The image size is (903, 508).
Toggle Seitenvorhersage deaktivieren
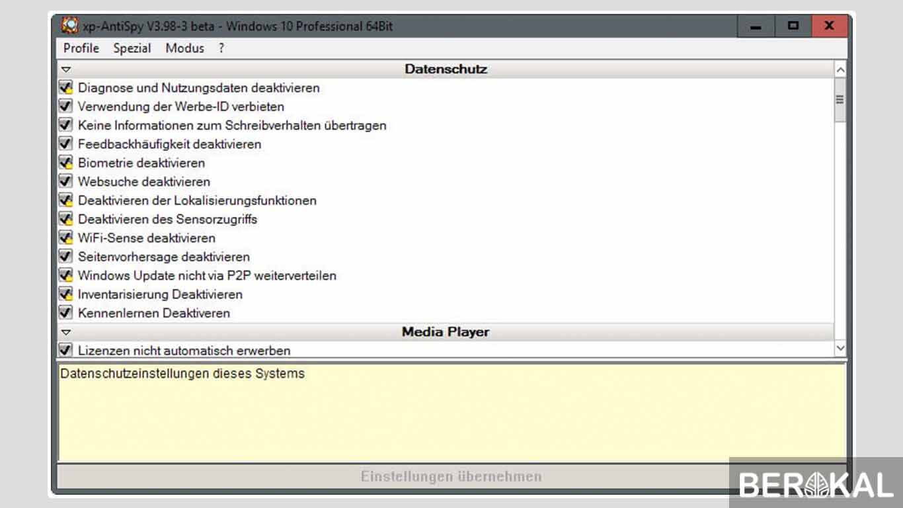click(x=65, y=257)
